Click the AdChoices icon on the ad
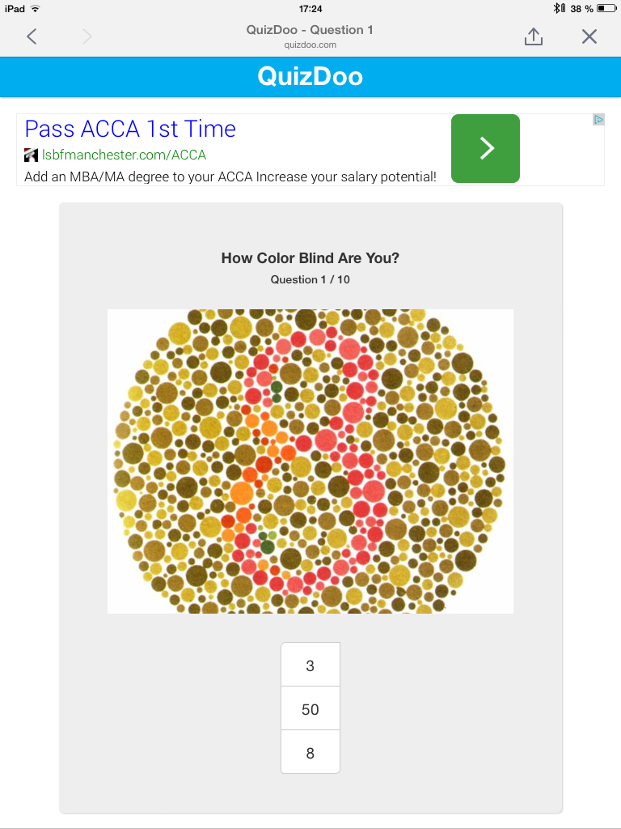 point(598,120)
